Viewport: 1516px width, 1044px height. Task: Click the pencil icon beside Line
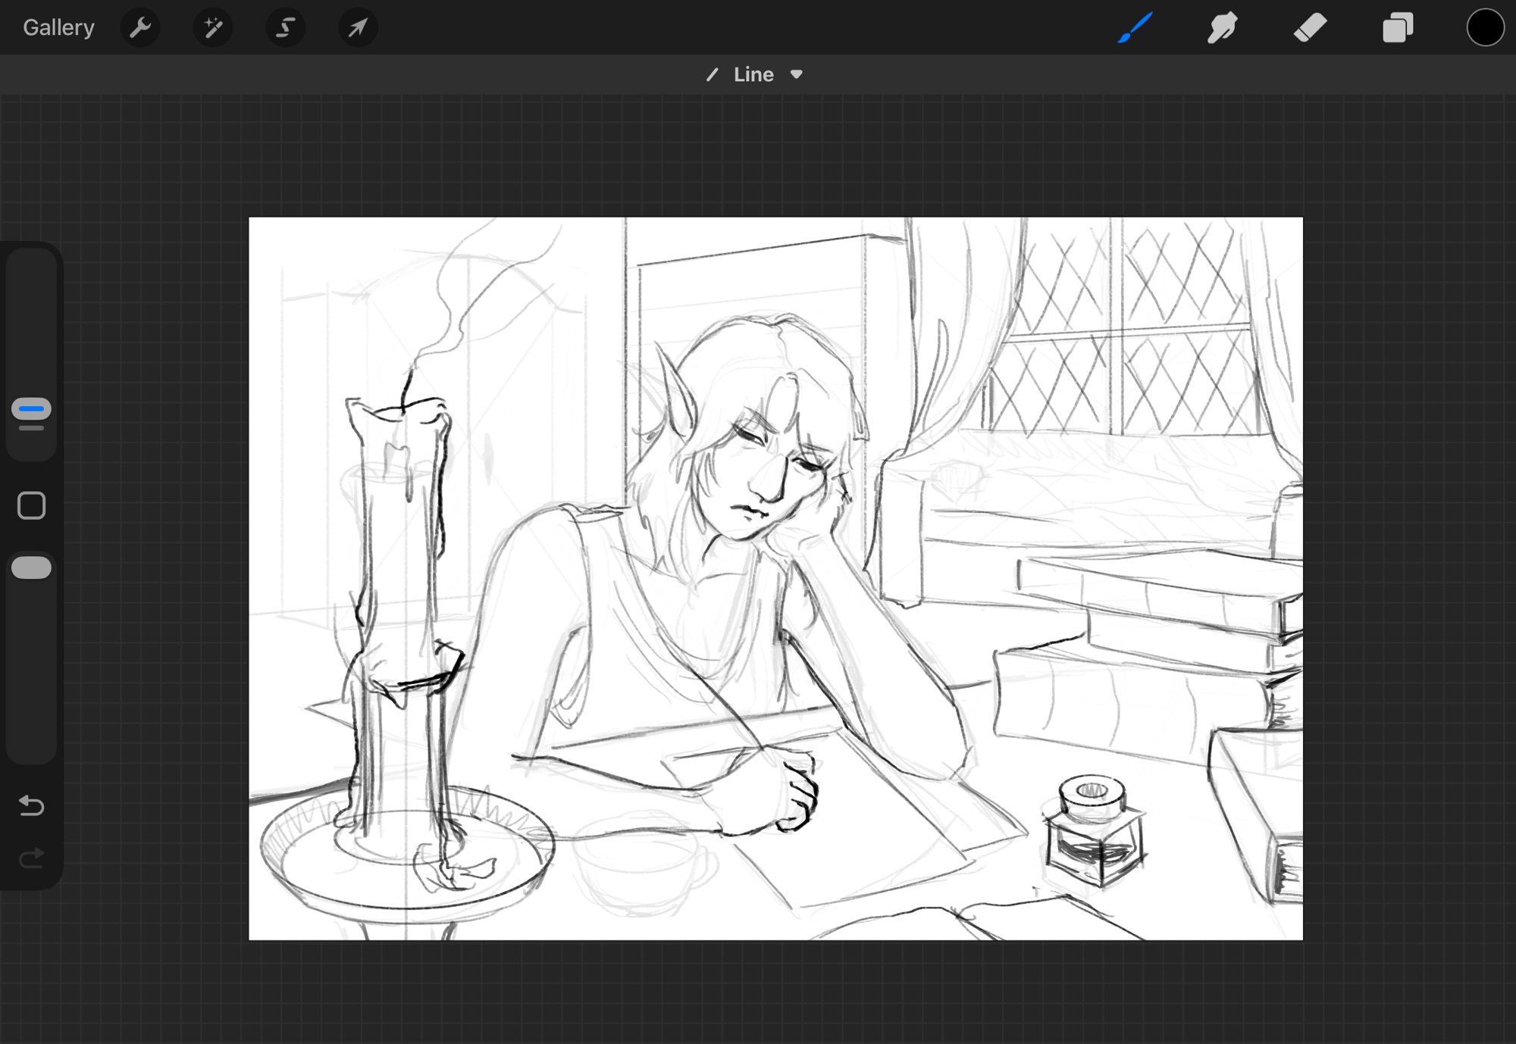712,74
